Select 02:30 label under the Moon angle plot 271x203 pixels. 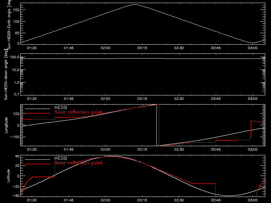[179, 98]
